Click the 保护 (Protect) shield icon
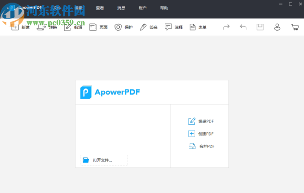 coord(118,27)
